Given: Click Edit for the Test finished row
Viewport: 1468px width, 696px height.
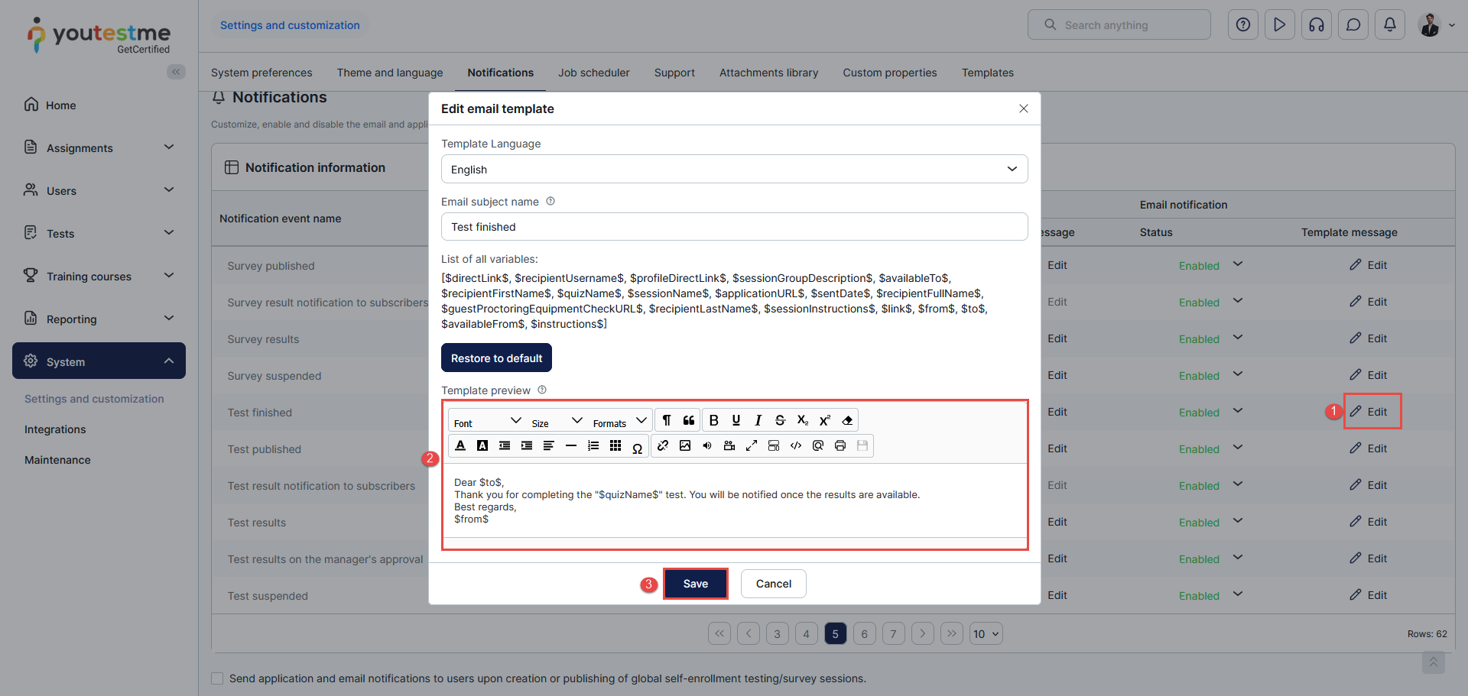Looking at the screenshot, I should click(x=1369, y=412).
